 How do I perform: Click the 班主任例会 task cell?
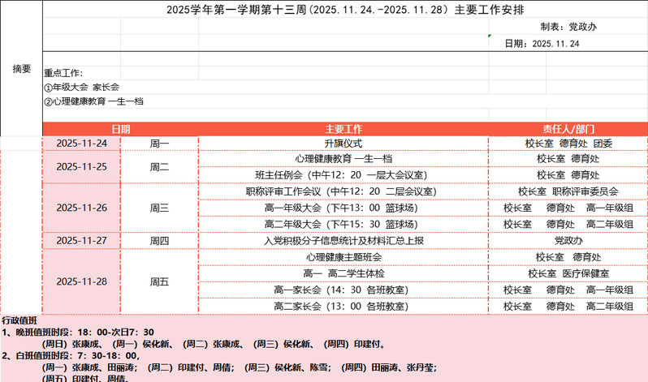point(343,174)
